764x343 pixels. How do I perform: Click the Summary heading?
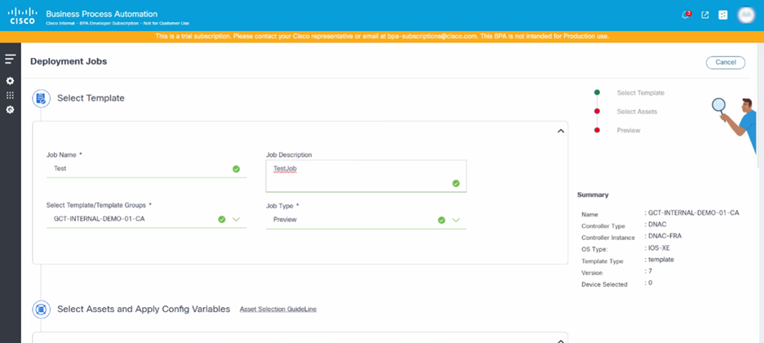coord(593,194)
